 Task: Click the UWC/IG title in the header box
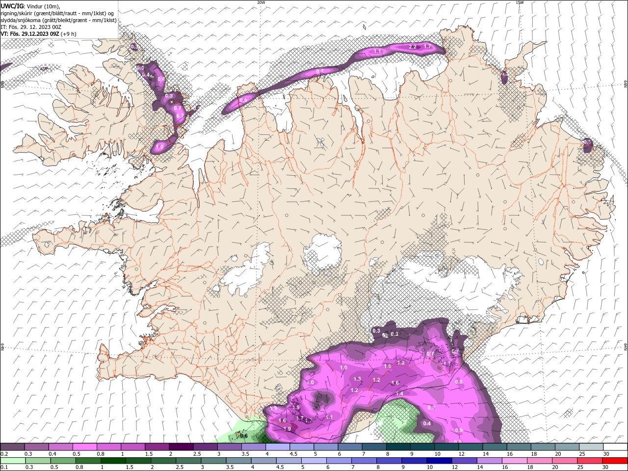pyautogui.click(x=12, y=6)
